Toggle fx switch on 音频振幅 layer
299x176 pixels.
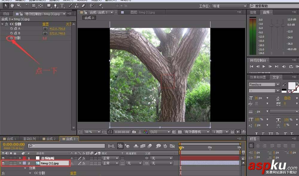click(84, 158)
